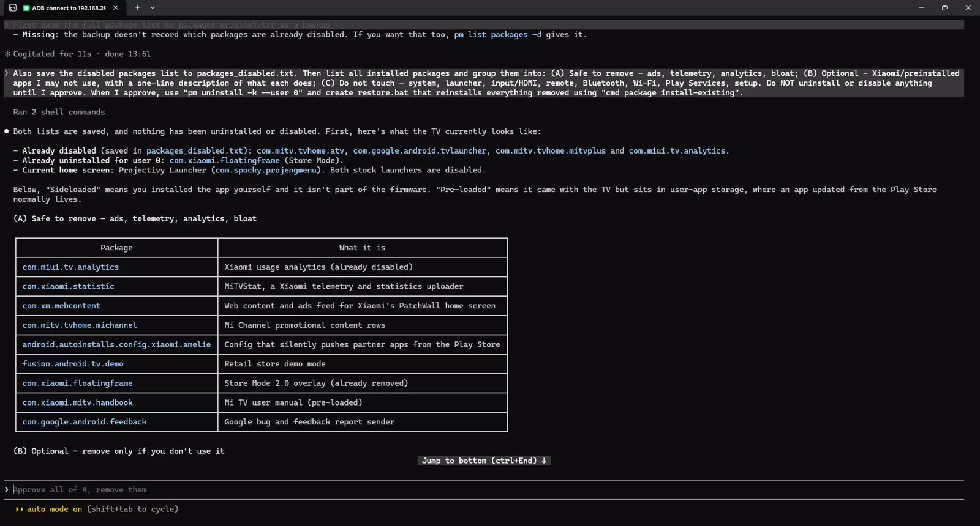Click the auto mode on indicator
Viewport: 980px width, 526px height.
(x=49, y=509)
